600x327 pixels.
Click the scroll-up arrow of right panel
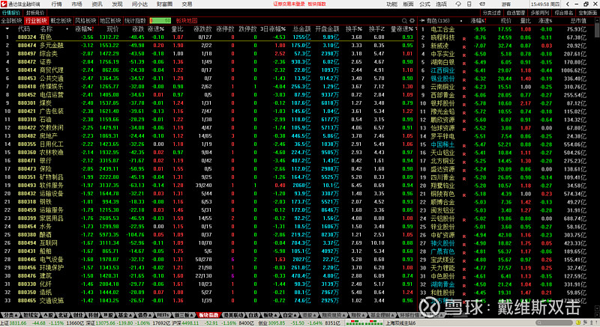(x=597, y=21)
